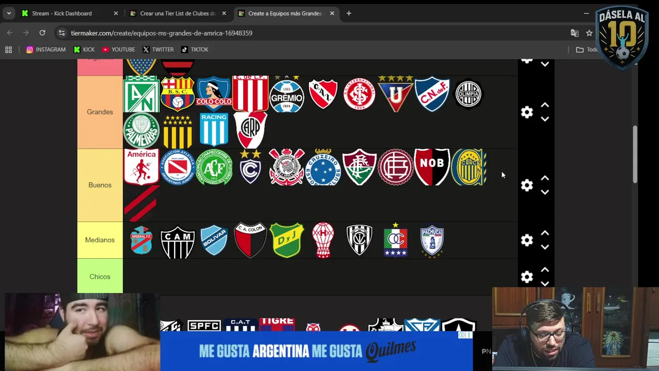Select the América de Cali logo
This screenshot has width=659, height=371.
tap(141, 167)
